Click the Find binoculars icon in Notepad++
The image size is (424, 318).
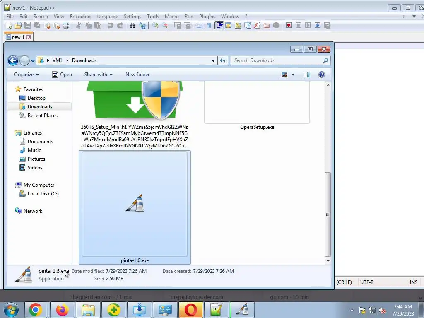(133, 25)
